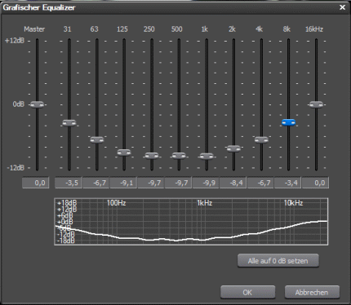Click the '1kHz' graph label
Viewport: 351px width, 305px height.
tap(205, 203)
